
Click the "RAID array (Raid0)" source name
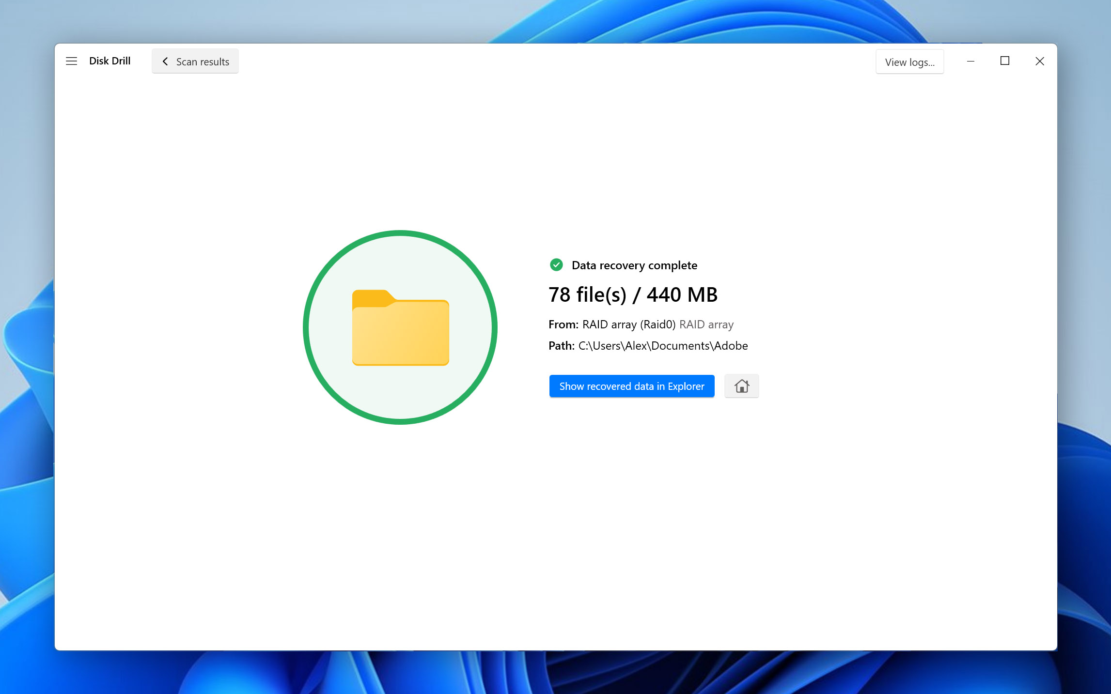pos(628,324)
